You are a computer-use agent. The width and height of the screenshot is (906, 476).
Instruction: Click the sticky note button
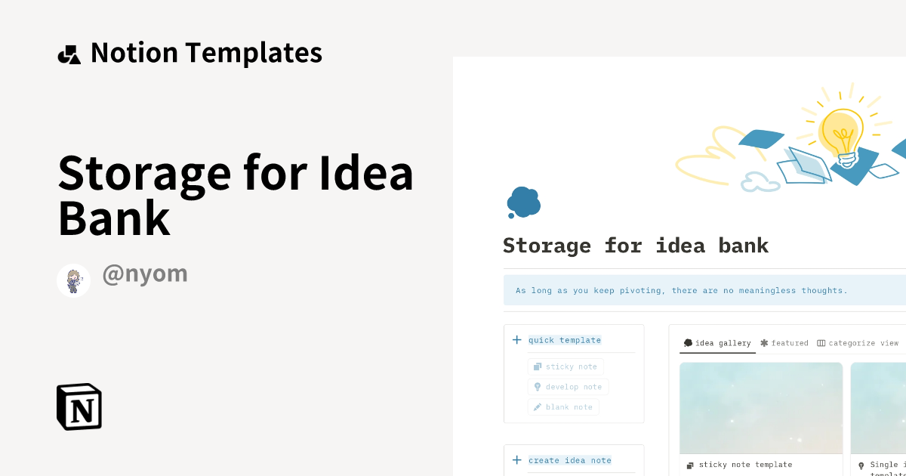coord(565,366)
